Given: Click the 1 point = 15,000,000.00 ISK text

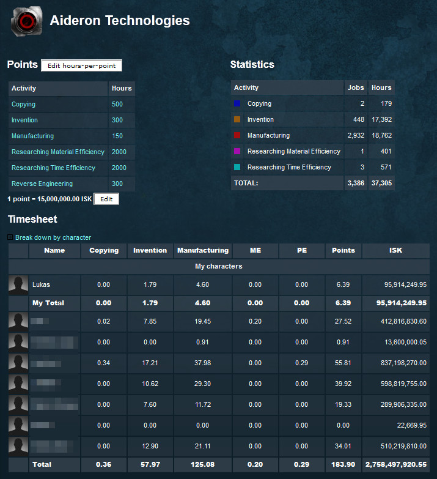Looking at the screenshot, I should tap(50, 199).
